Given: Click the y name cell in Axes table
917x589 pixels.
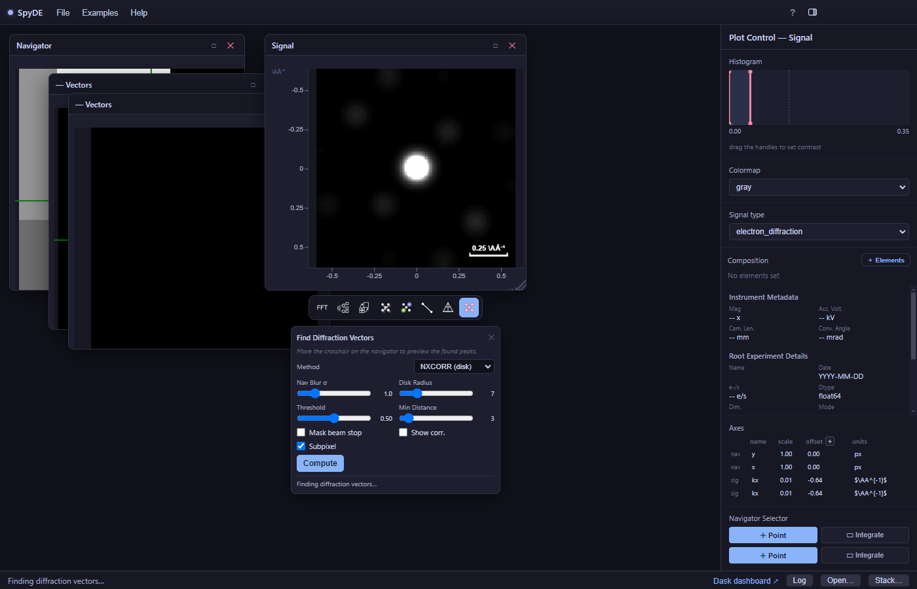Looking at the screenshot, I should coord(753,454).
